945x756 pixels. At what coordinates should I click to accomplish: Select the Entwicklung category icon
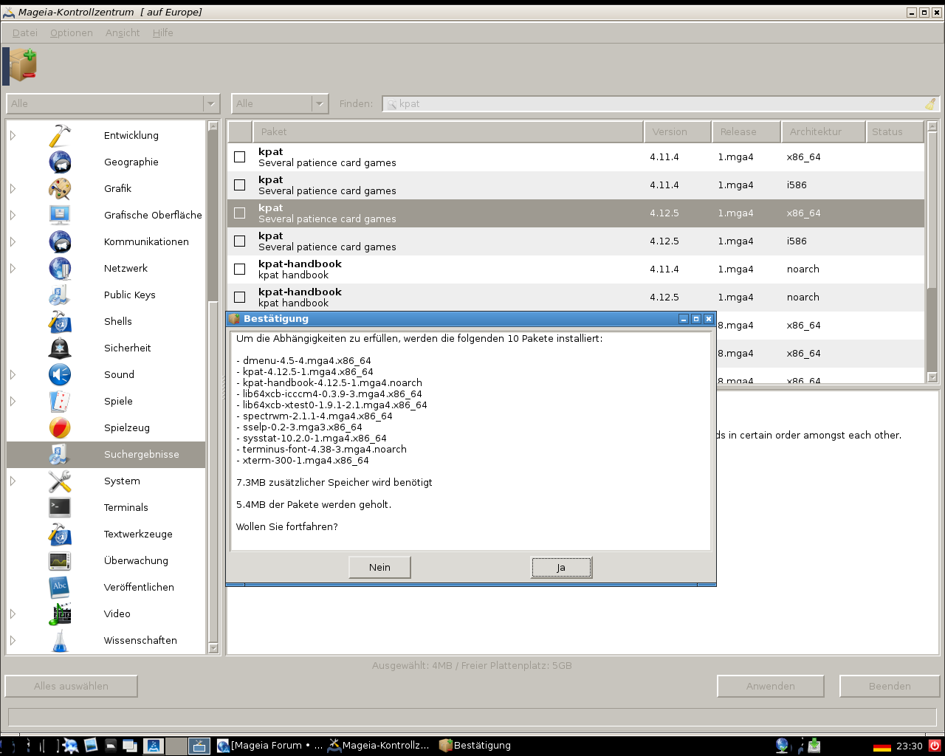60,136
